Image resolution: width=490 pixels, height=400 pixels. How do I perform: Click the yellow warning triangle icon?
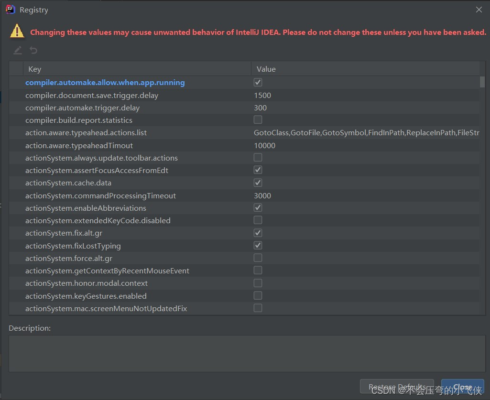[17, 32]
